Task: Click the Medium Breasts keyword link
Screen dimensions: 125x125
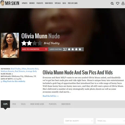Action: tap(7, 71)
